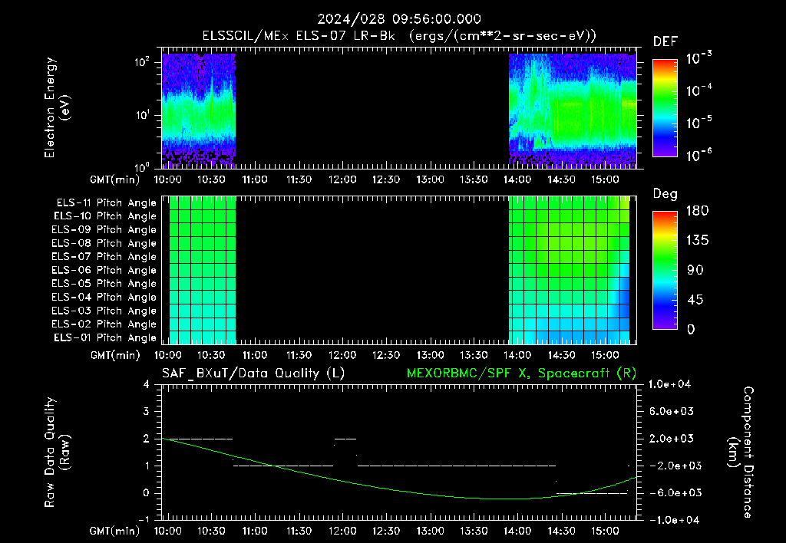Select the SAF_BXuT/Data Quality (L) legend text

coord(253,374)
